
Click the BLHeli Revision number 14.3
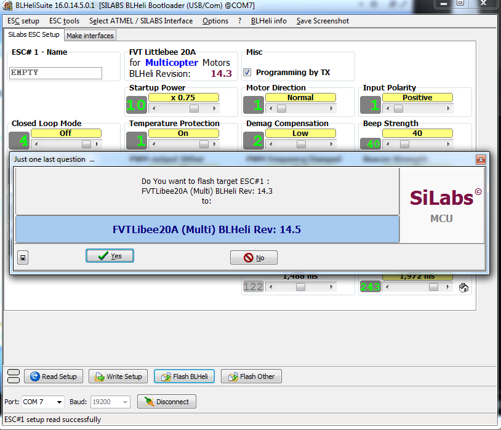tap(221, 74)
